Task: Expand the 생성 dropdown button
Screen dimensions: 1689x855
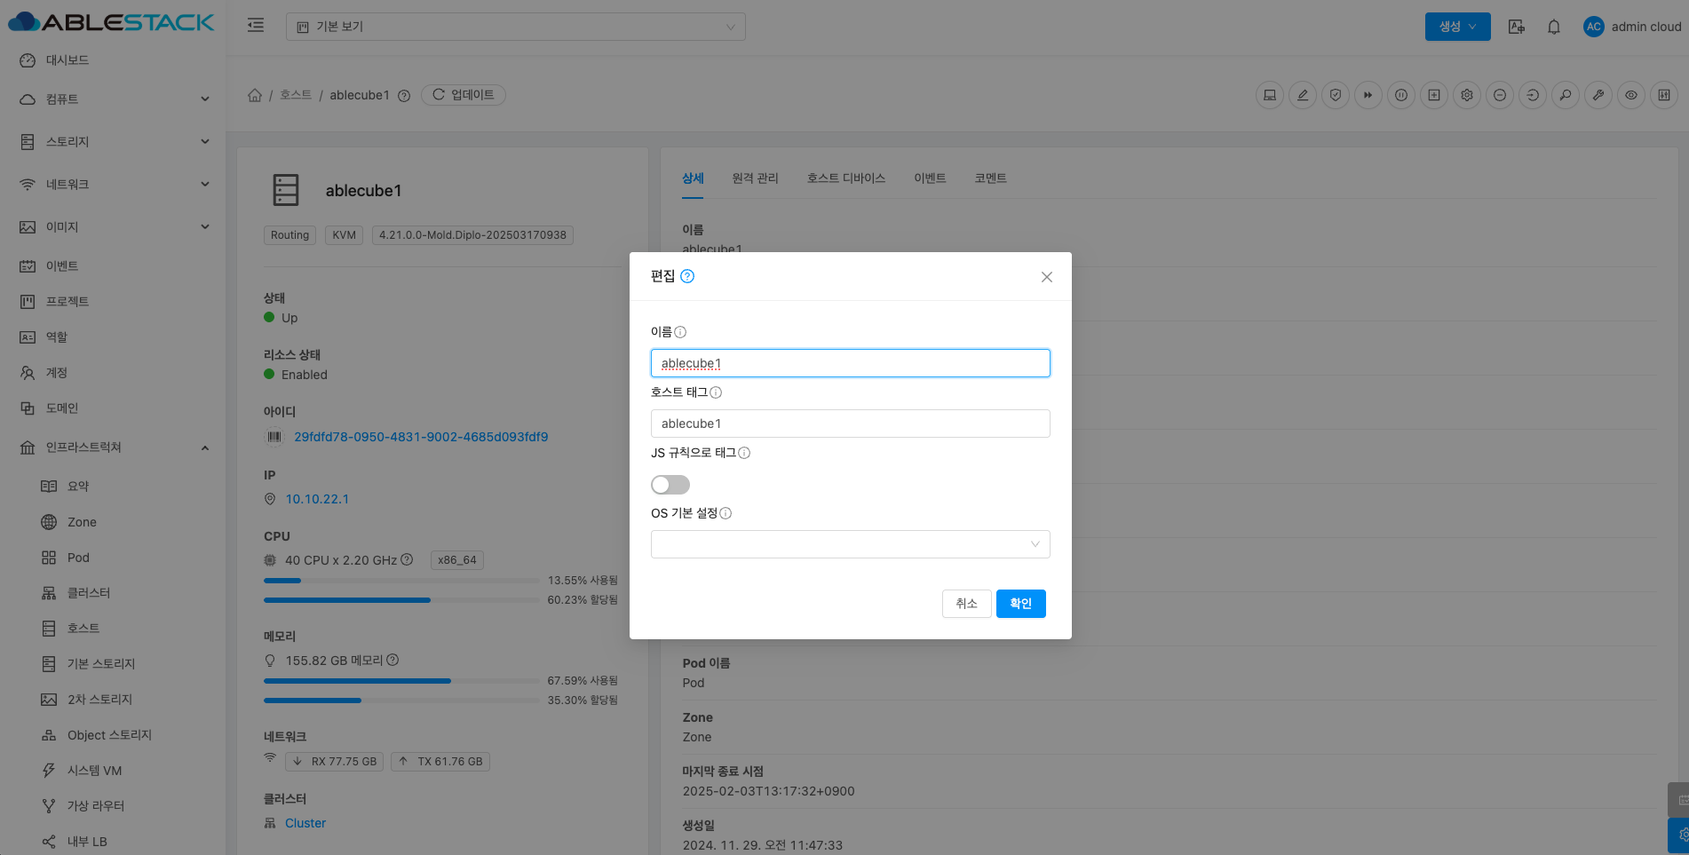Action: 1457,27
